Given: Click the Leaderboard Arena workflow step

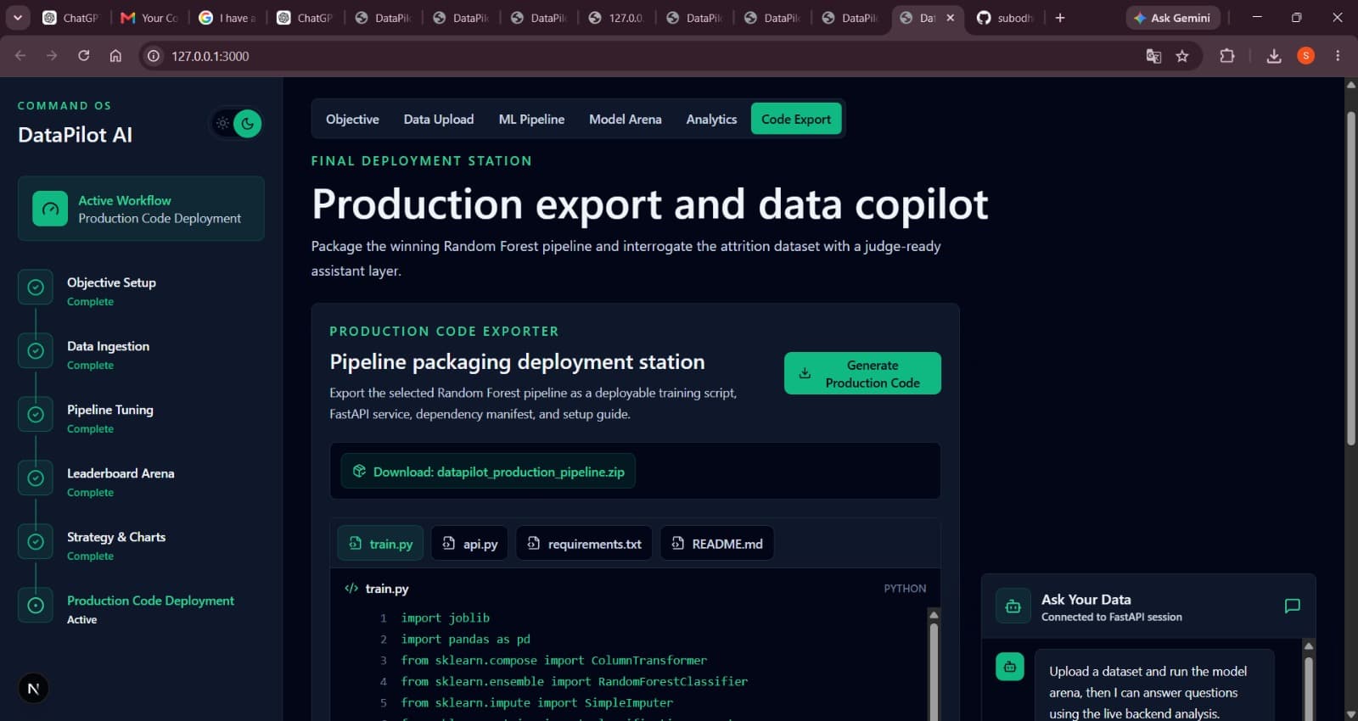Looking at the screenshot, I should point(141,482).
